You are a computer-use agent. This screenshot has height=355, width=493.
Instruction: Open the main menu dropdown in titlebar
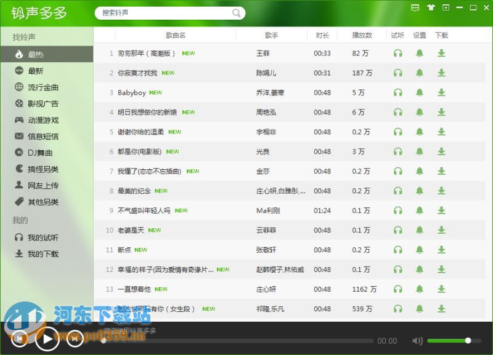click(445, 7)
